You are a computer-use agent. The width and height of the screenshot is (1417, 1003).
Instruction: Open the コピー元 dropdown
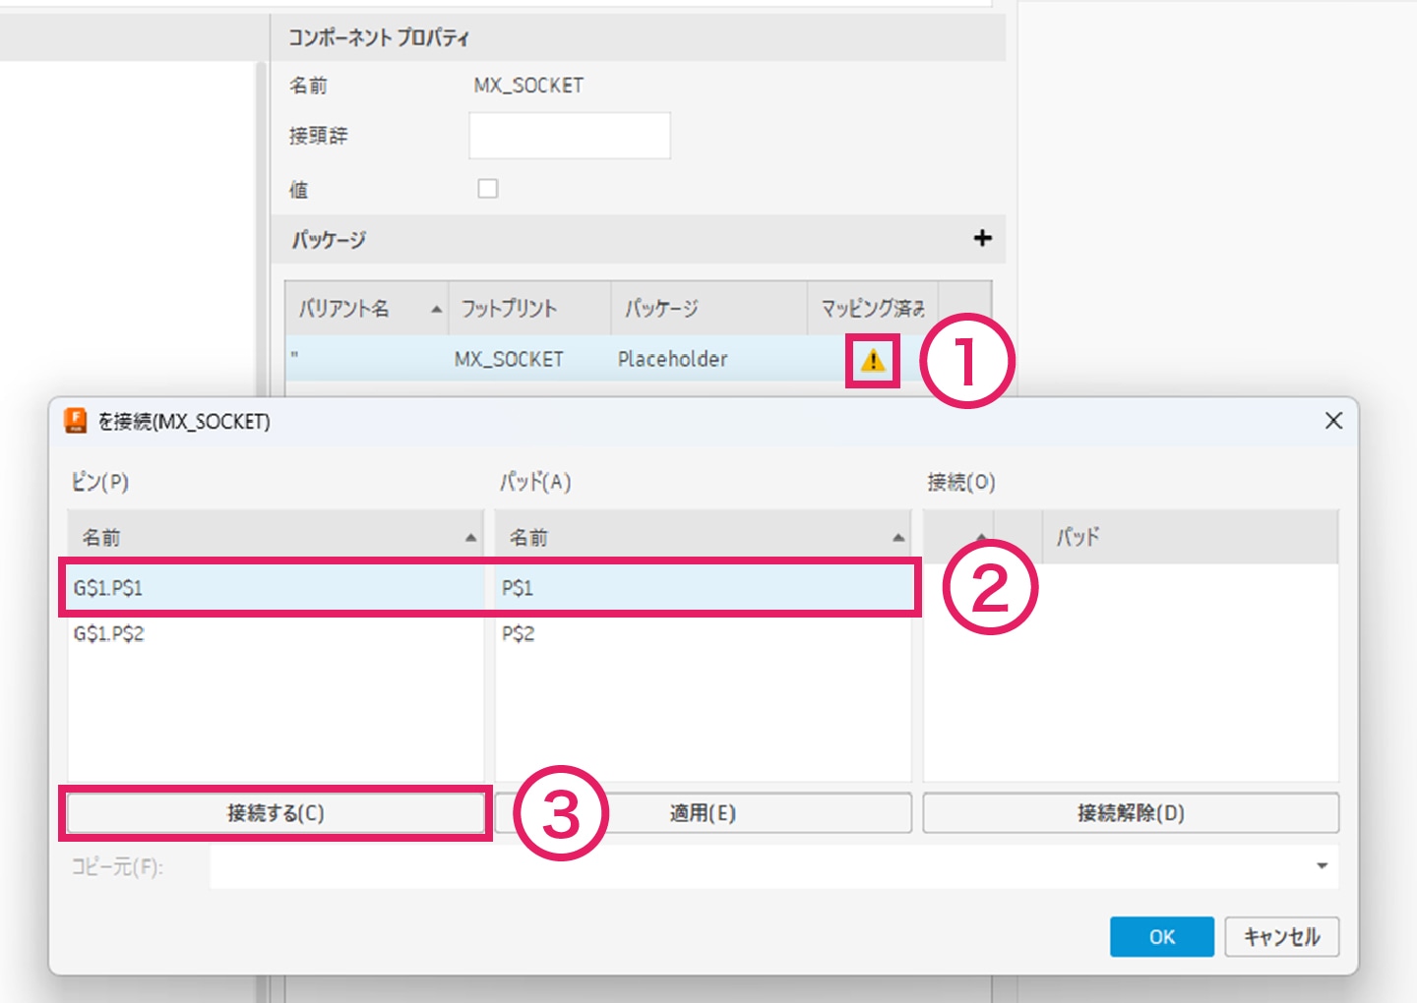pyautogui.click(x=1322, y=866)
